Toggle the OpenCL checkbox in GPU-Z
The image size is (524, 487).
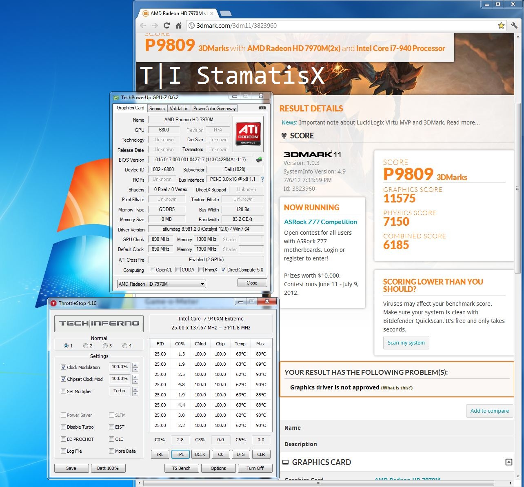click(152, 270)
